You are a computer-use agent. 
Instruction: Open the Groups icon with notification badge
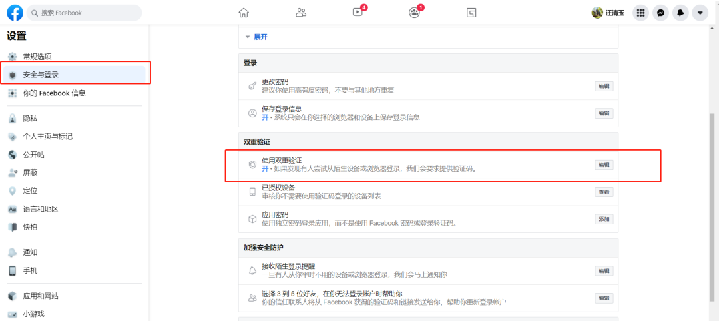[415, 13]
